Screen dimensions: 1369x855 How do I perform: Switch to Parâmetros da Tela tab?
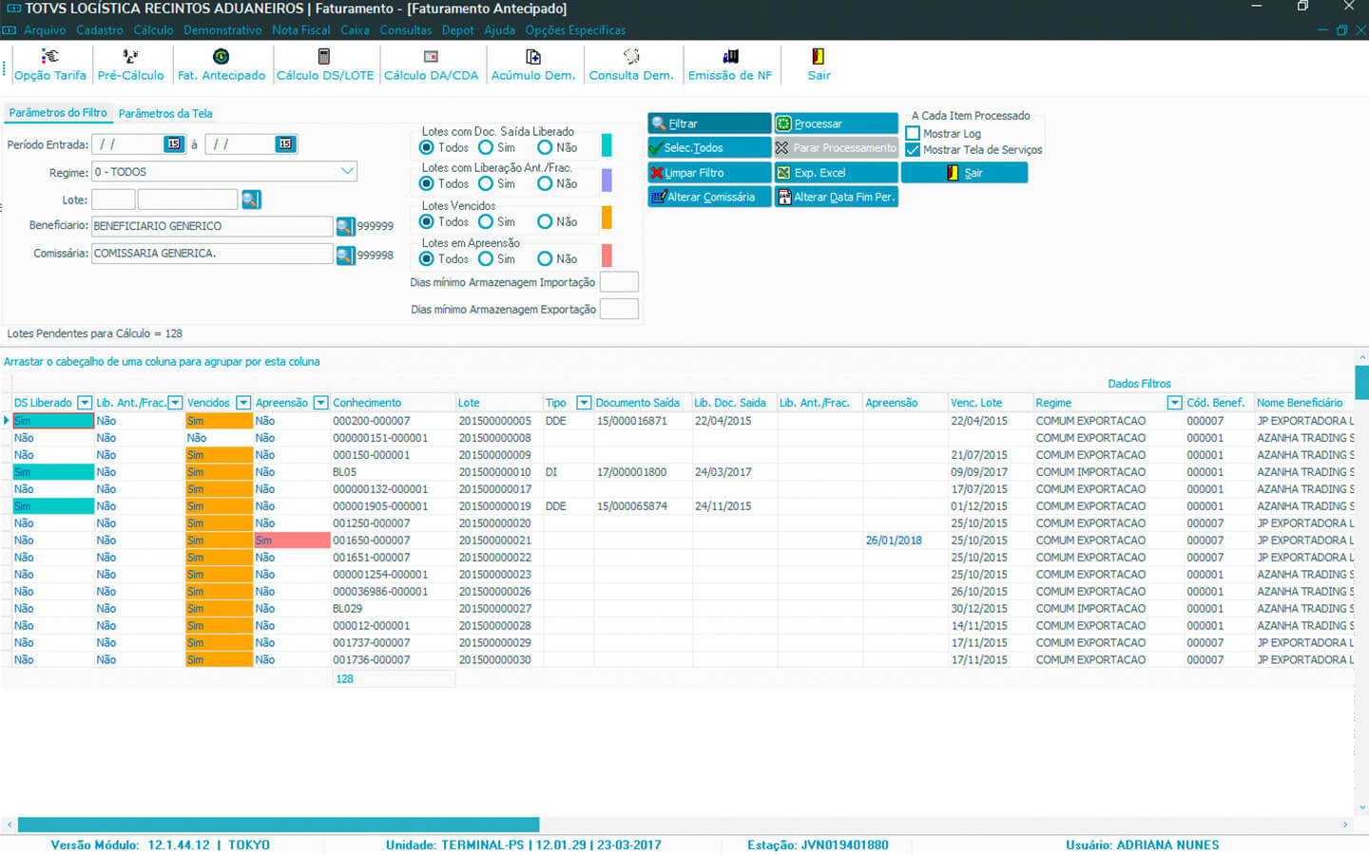[165, 114]
